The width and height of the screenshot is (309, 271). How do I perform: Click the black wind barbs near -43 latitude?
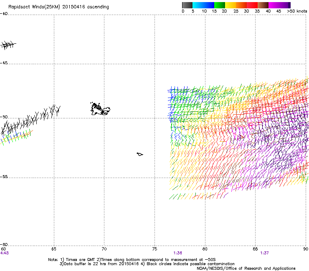8,45
